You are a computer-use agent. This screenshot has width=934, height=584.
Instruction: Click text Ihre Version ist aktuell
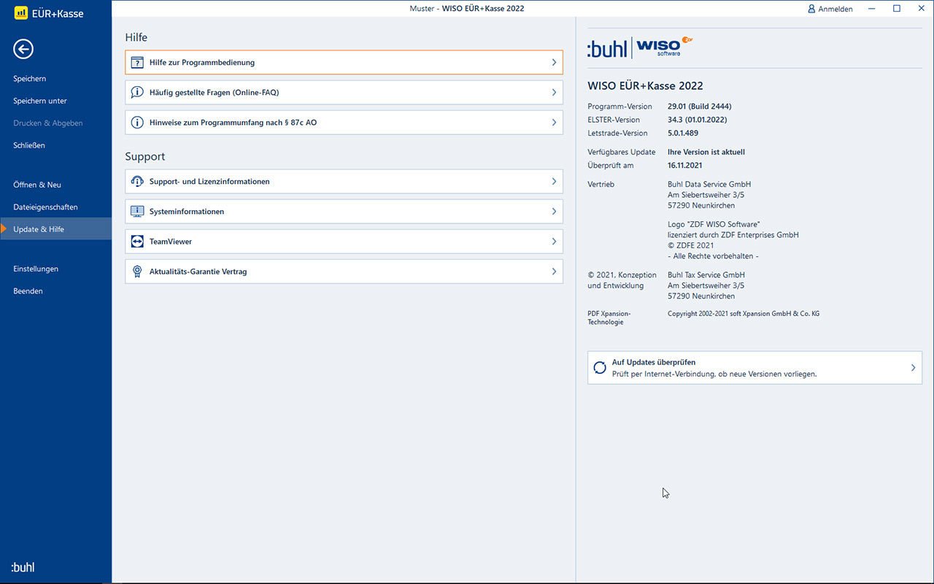(706, 153)
